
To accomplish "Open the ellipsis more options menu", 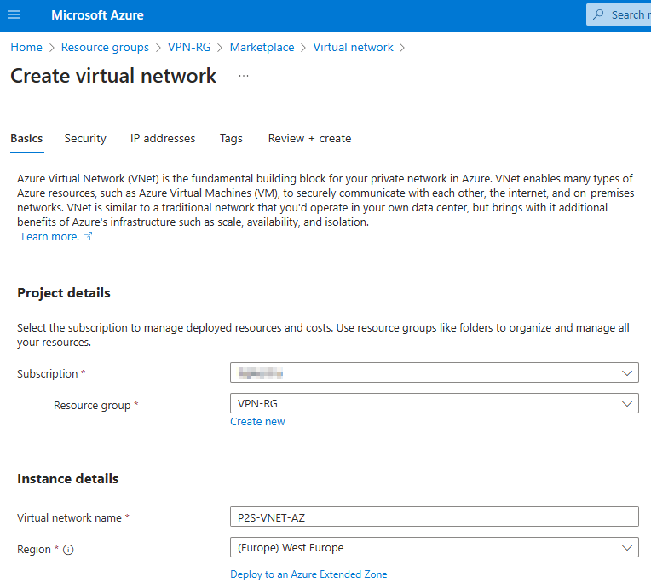I will tap(244, 76).
